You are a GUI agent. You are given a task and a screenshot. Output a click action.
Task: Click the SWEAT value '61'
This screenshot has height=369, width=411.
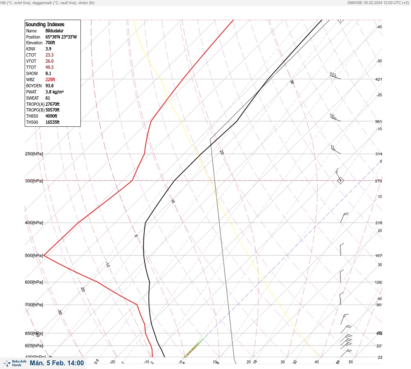tap(48, 98)
